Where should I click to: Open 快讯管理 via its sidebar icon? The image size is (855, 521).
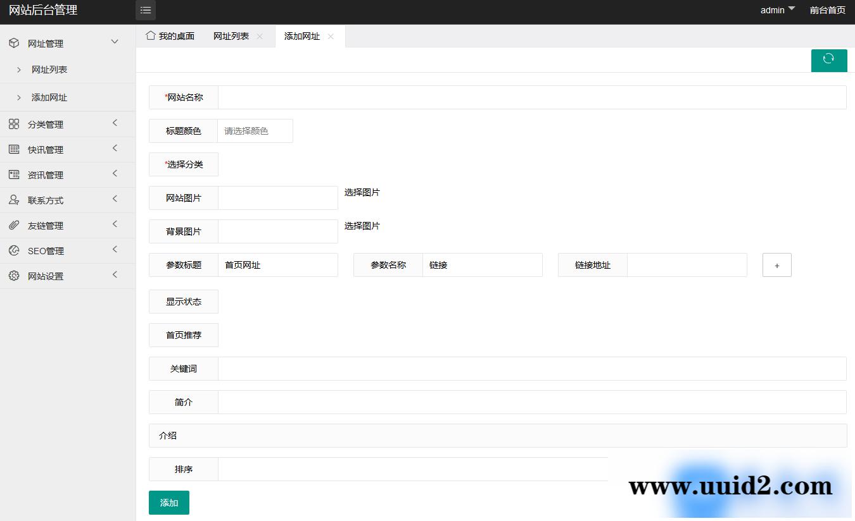[14, 149]
